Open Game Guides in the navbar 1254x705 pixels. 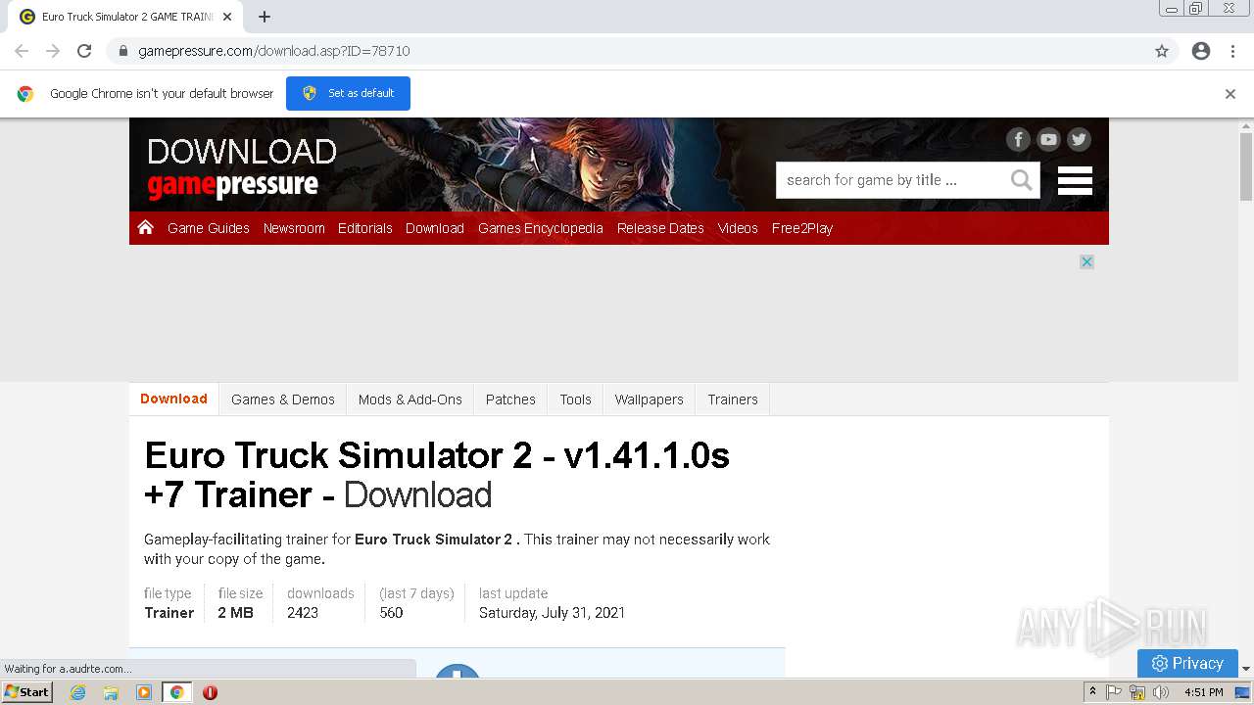[209, 228]
